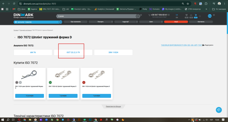This screenshot has width=228, height=122.
Task: Open DIN 11024 A2 product thumbnail
Action: [x=63, y=74]
